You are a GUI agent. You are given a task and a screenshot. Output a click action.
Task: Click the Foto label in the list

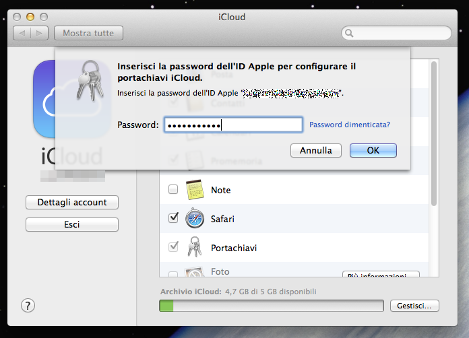[220, 271]
